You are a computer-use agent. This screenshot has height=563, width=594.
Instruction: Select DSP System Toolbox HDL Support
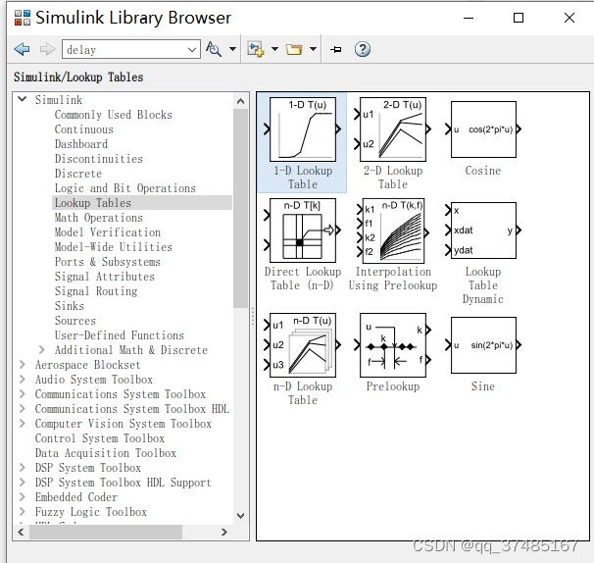(x=123, y=483)
